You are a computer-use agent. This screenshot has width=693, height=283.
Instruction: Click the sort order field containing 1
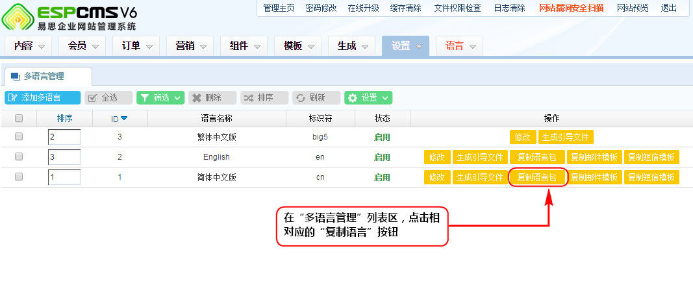point(64,177)
